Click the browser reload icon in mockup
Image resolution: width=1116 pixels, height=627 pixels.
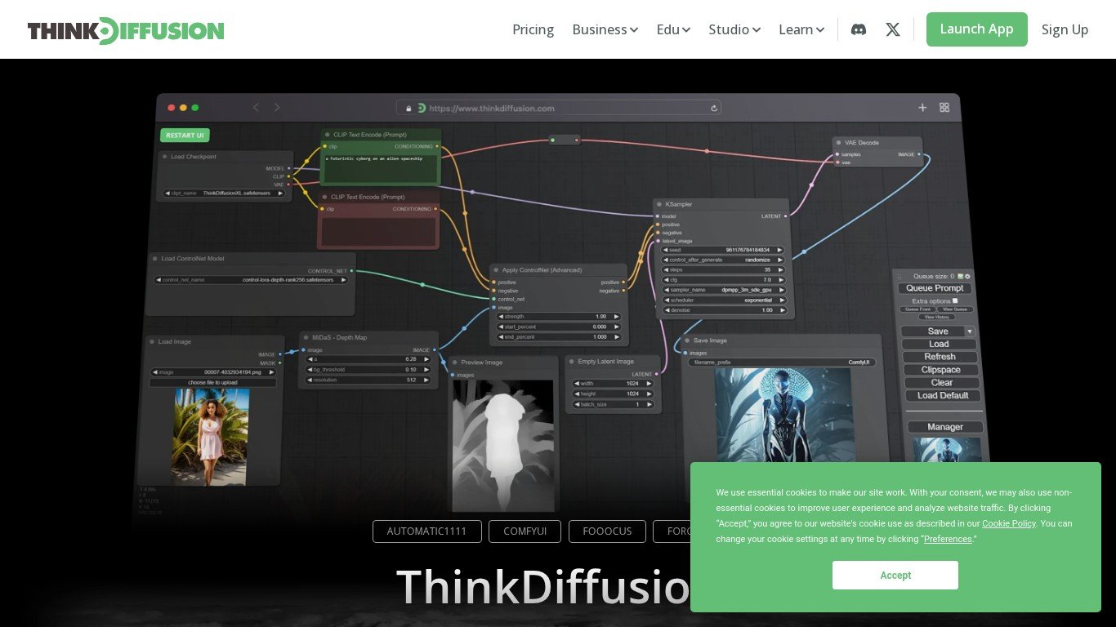714,108
